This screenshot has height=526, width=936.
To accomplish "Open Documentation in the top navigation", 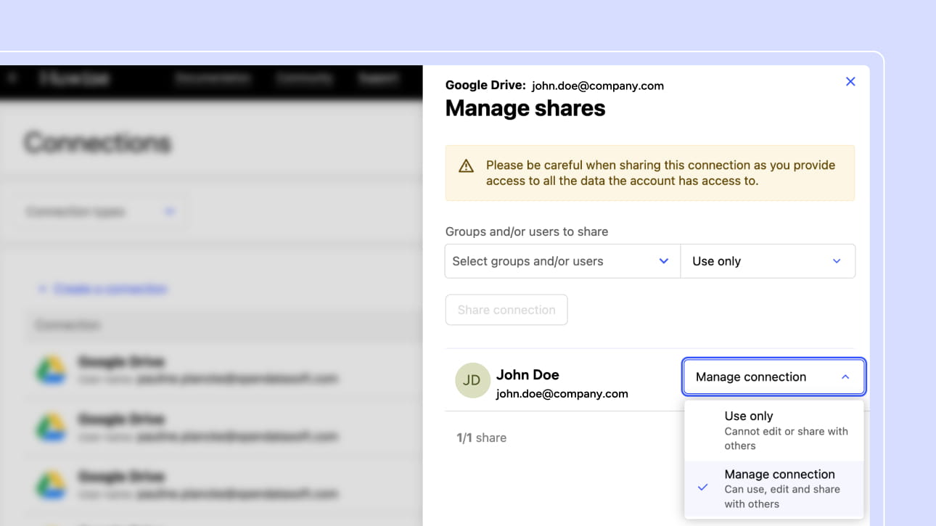I will 213,78.
